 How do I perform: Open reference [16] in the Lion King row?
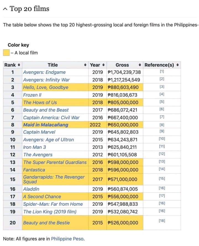(162, 211)
